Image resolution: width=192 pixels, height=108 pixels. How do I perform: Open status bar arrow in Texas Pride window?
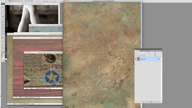[50, 88]
